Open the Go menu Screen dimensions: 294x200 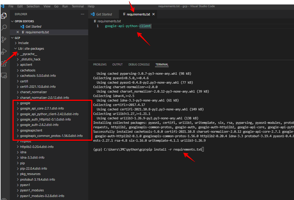56,6
